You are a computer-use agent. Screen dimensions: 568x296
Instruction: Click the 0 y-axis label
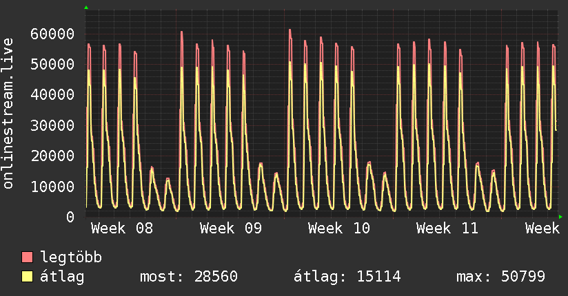(x=70, y=217)
